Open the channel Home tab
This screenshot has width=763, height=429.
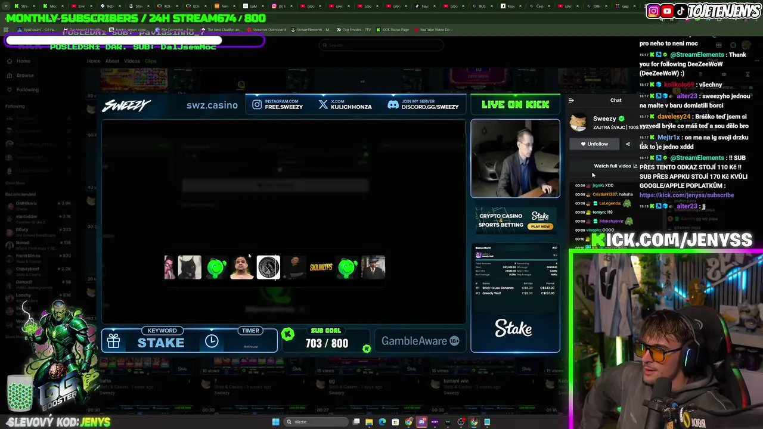(94, 61)
